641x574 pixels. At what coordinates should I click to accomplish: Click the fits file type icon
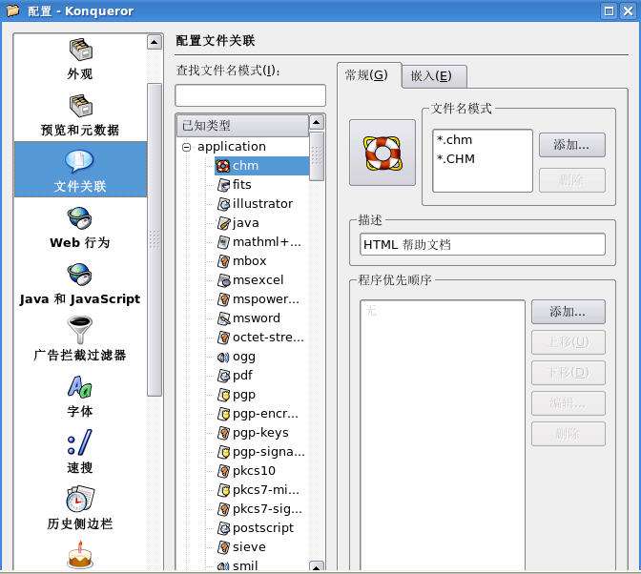pos(223,185)
